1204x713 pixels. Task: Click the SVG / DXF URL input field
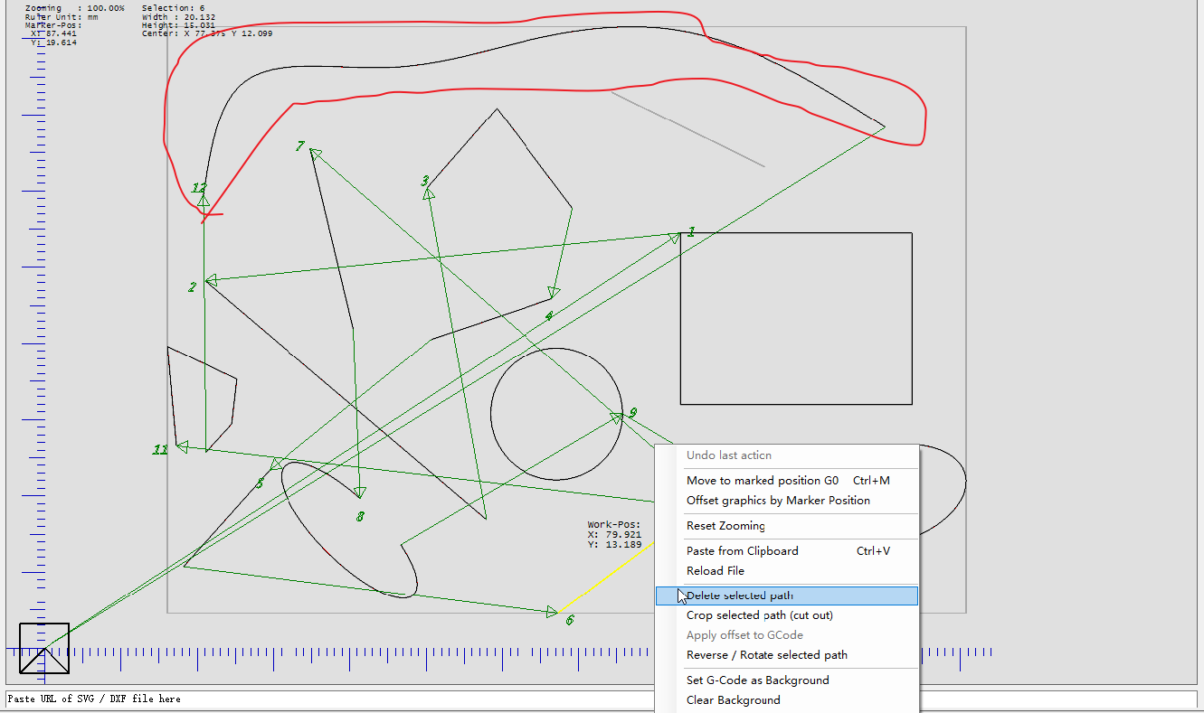pyautogui.click(x=326, y=699)
